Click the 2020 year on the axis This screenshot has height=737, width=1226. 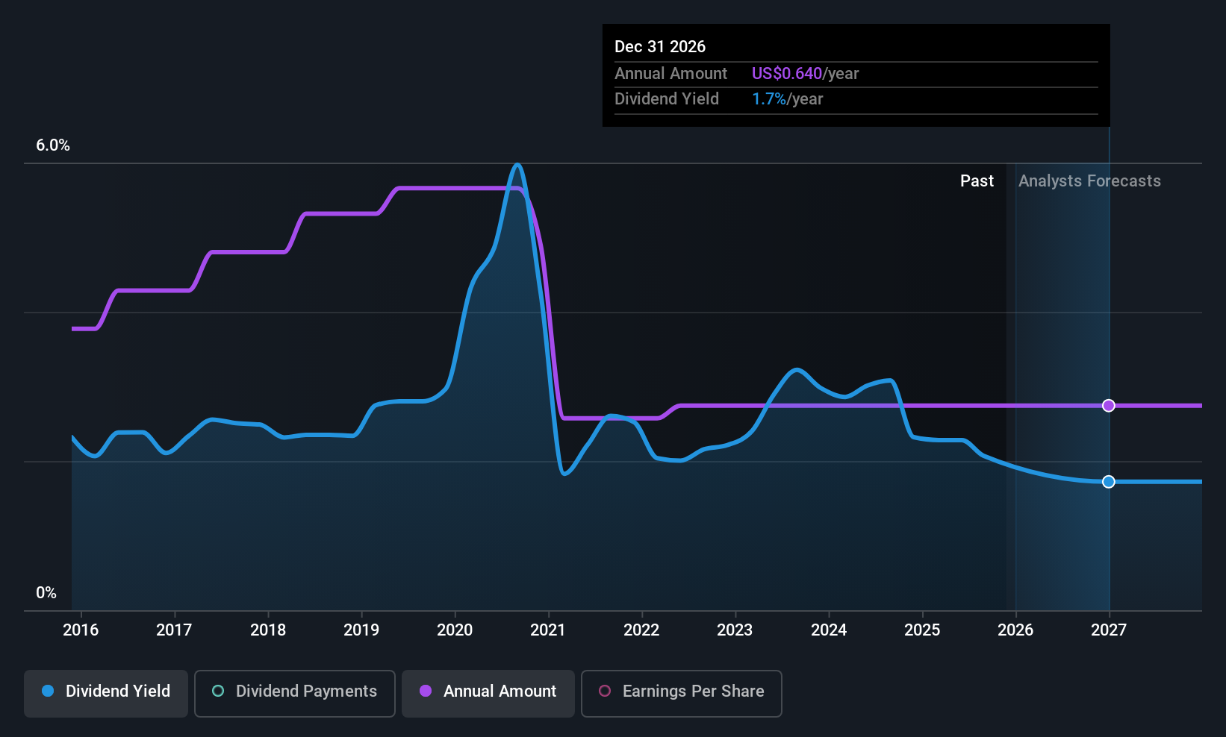tap(455, 630)
